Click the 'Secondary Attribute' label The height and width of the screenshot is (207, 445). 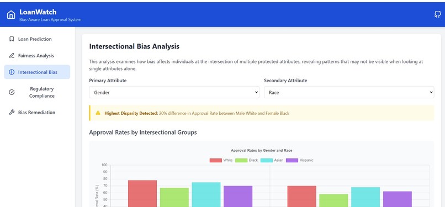(x=285, y=81)
